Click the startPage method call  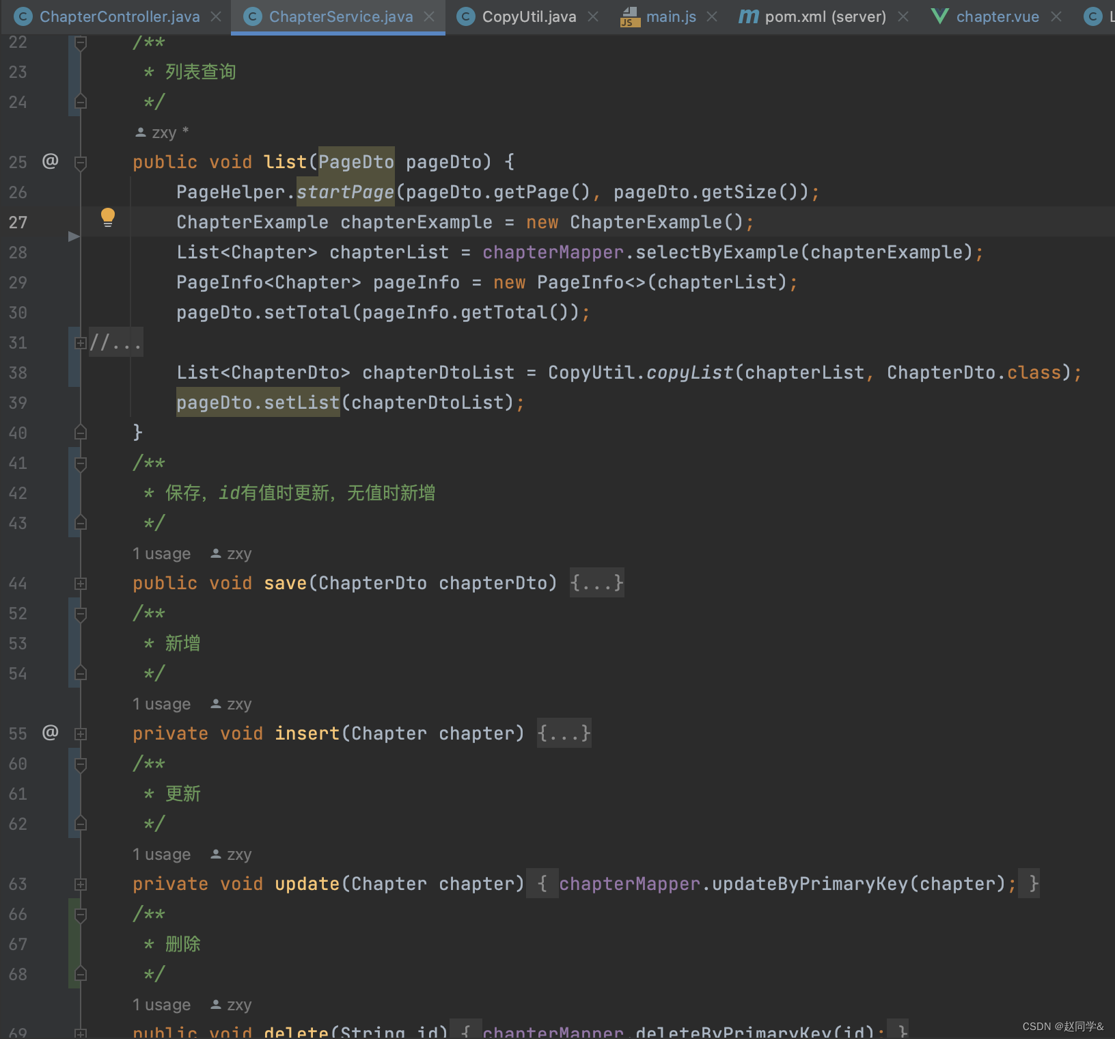[346, 192]
